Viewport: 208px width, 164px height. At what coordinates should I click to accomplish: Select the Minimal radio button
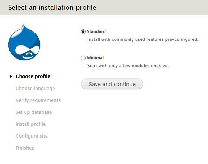pos(83,58)
